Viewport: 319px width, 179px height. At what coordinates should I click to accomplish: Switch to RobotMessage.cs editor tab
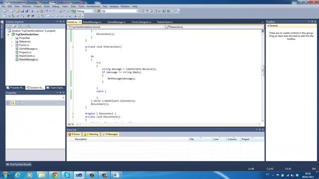pyautogui.click(x=92, y=22)
